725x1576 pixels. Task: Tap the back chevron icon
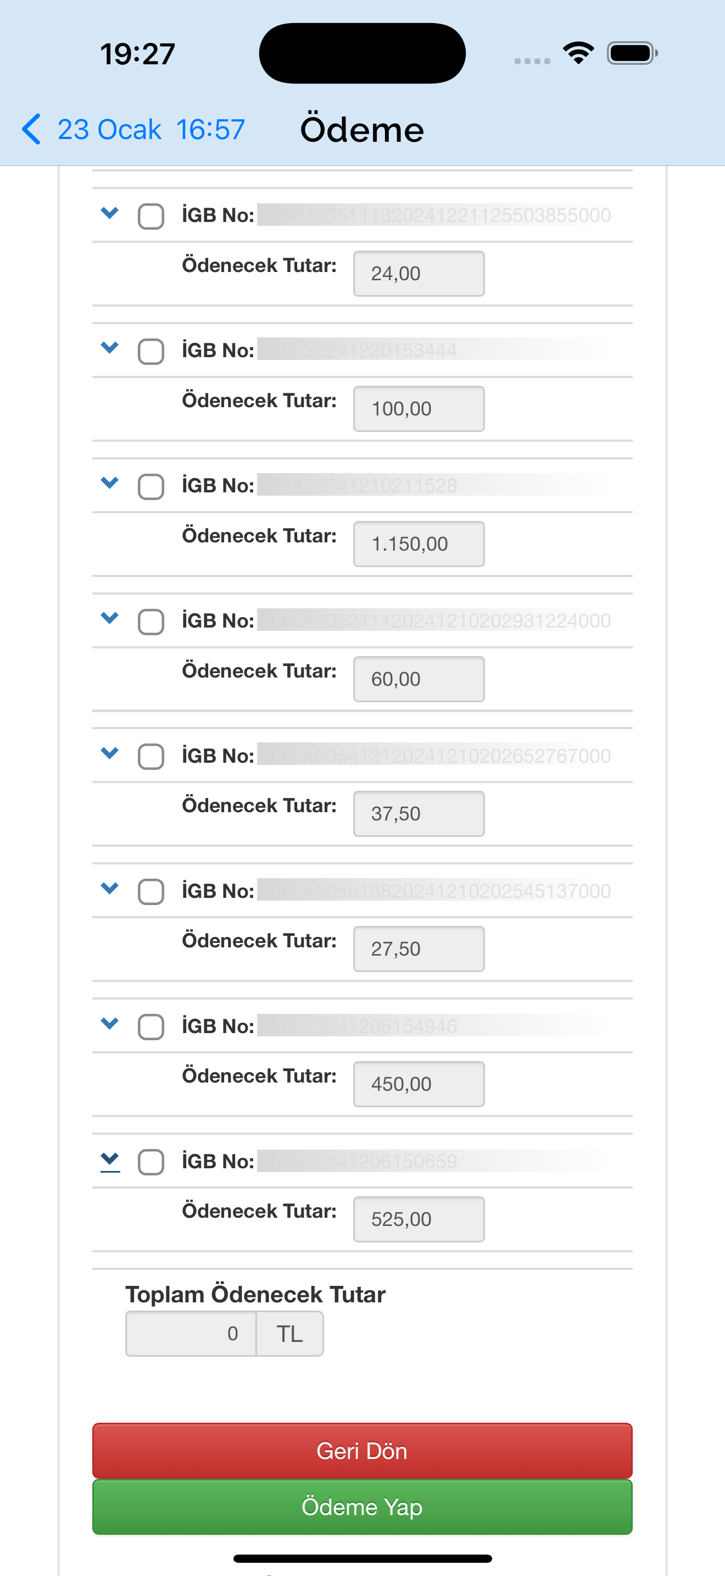(32, 129)
